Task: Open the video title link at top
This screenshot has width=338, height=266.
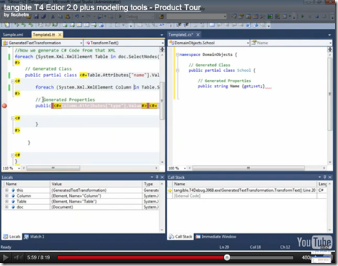Action: point(102,7)
